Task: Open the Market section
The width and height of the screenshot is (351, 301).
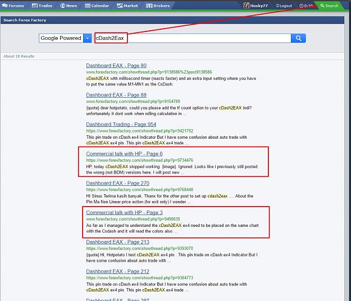Action: point(127,6)
